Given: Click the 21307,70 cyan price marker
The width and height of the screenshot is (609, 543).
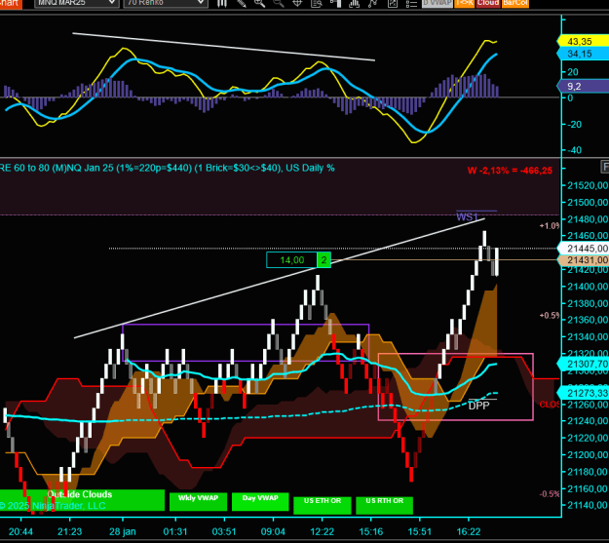Looking at the screenshot, I should 584,364.
